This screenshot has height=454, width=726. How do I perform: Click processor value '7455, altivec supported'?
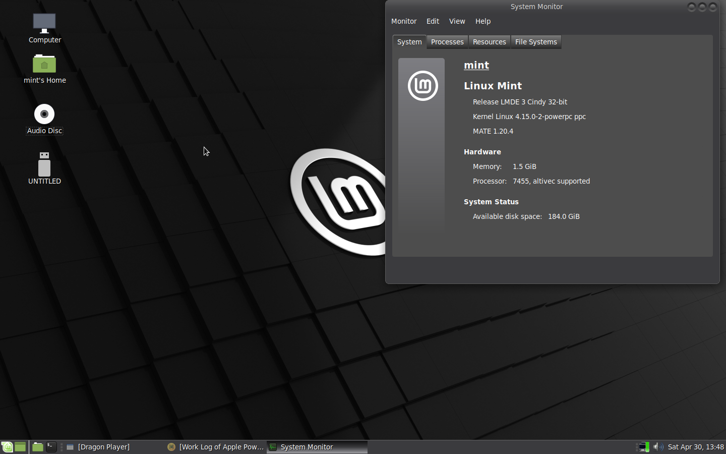(551, 181)
